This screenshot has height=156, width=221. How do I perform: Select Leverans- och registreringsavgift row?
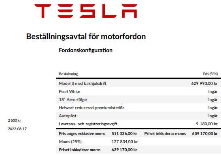(138, 124)
